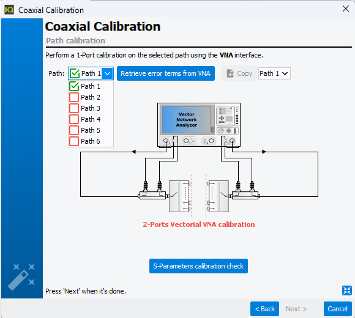This screenshot has width=355, height=318.
Task: Select Path 5 from the dropdown list
Action: (91, 130)
